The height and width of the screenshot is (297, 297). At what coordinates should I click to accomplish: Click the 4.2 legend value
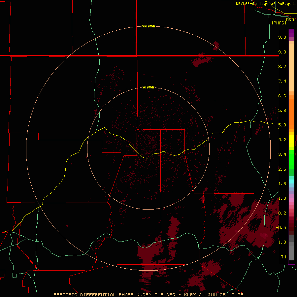point(282,140)
